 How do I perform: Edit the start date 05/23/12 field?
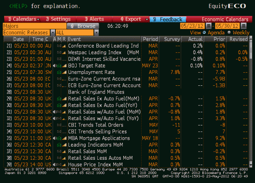192,26
